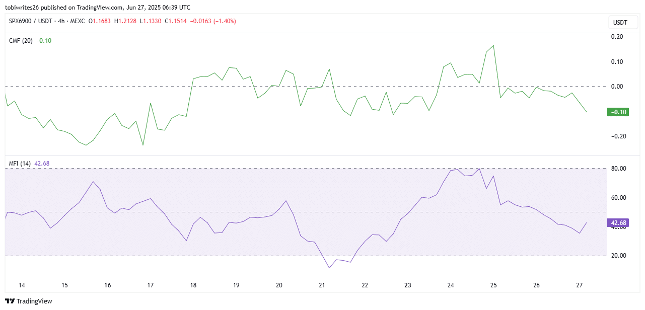The width and height of the screenshot is (645, 310).
Task: Click the 80.00 level on MFI scale
Action: (618, 169)
